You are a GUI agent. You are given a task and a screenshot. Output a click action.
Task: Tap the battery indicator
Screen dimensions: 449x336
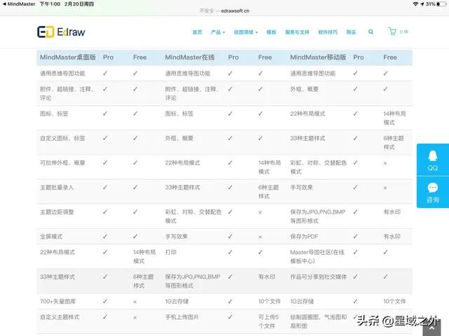coord(441,4)
